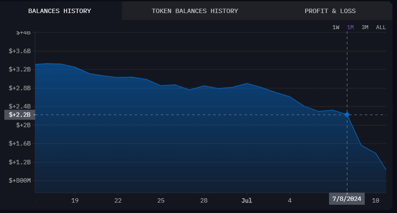
Task: Select the 3M time range
Action: [365, 27]
